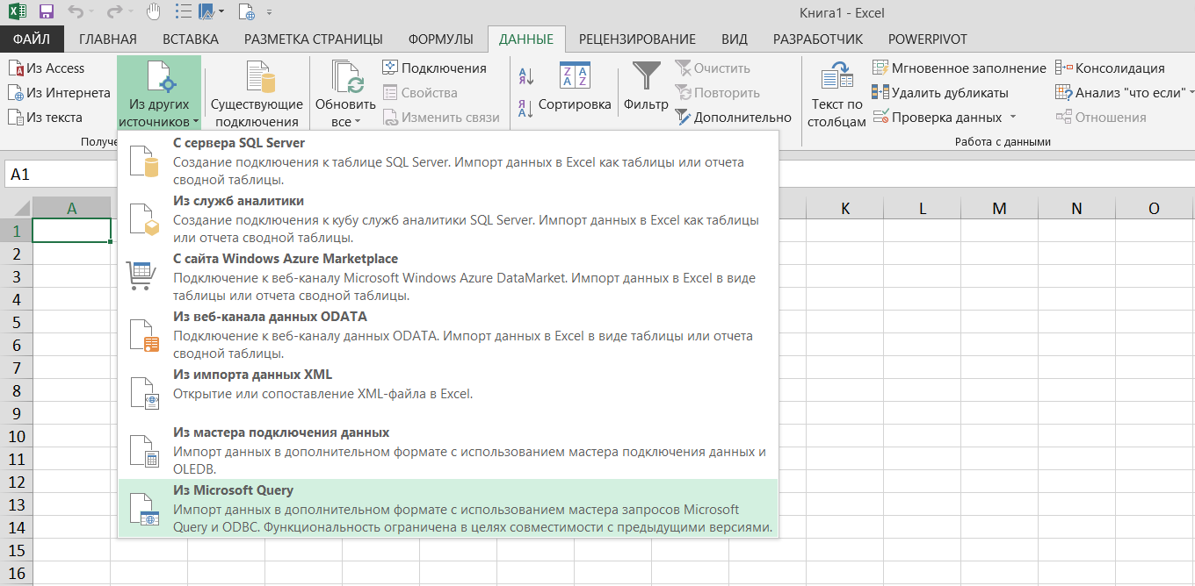The height and width of the screenshot is (586, 1195).
Task: Open Существующие подключения
Action: (257, 95)
